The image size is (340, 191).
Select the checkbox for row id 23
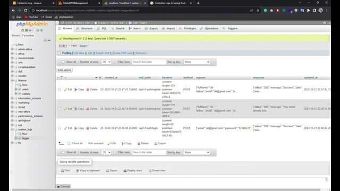(59, 90)
